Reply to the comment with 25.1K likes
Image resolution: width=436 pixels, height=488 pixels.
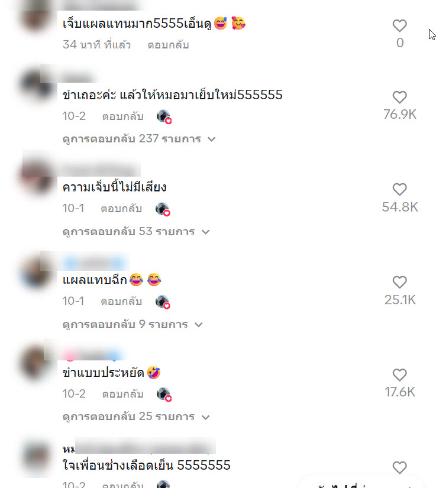[x=121, y=301]
